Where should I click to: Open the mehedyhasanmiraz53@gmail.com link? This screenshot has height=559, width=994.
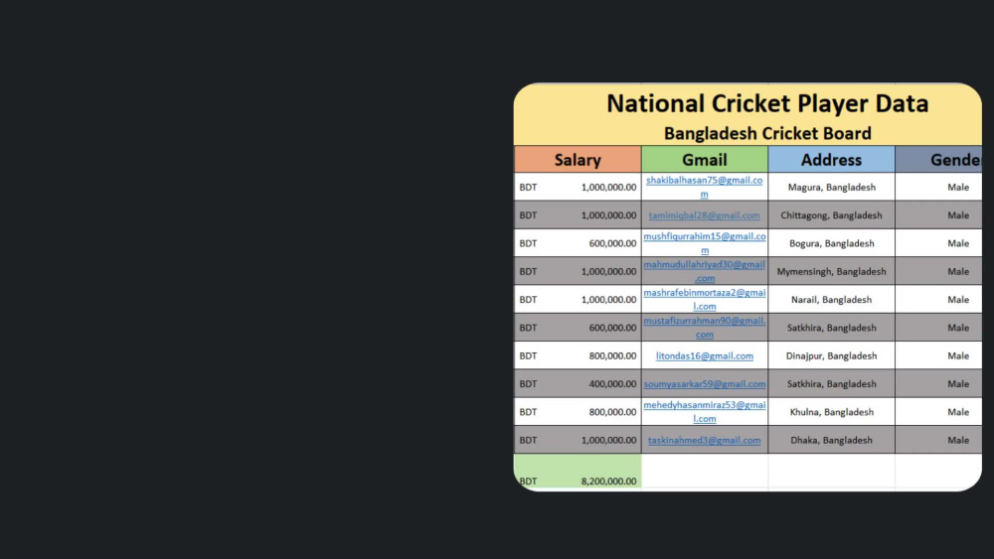pyautogui.click(x=705, y=411)
